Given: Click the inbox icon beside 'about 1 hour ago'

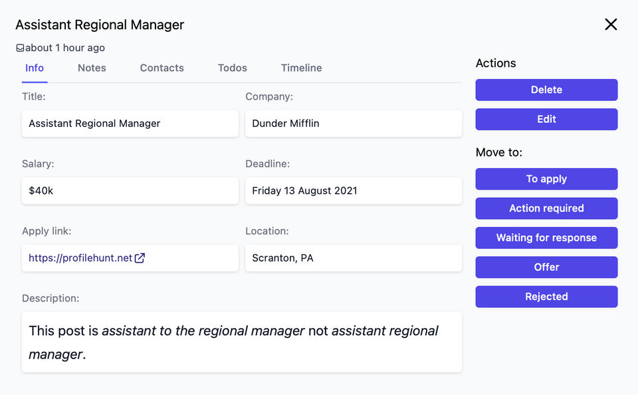Looking at the screenshot, I should [20, 48].
